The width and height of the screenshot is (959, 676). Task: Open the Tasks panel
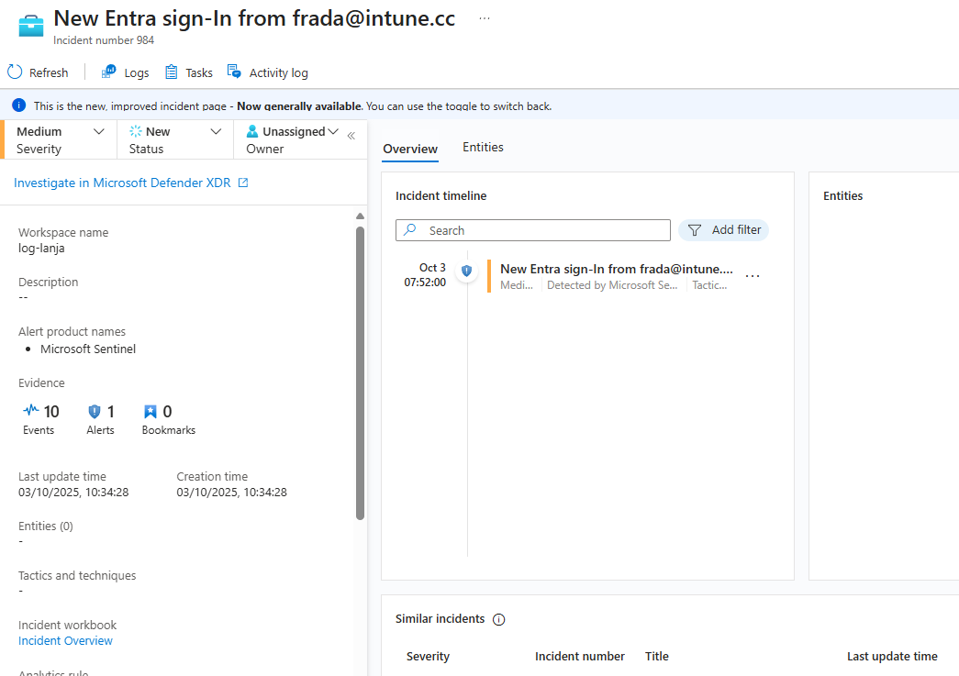[x=189, y=72]
